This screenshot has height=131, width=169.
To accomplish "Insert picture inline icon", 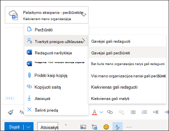I will pos(83,127).
